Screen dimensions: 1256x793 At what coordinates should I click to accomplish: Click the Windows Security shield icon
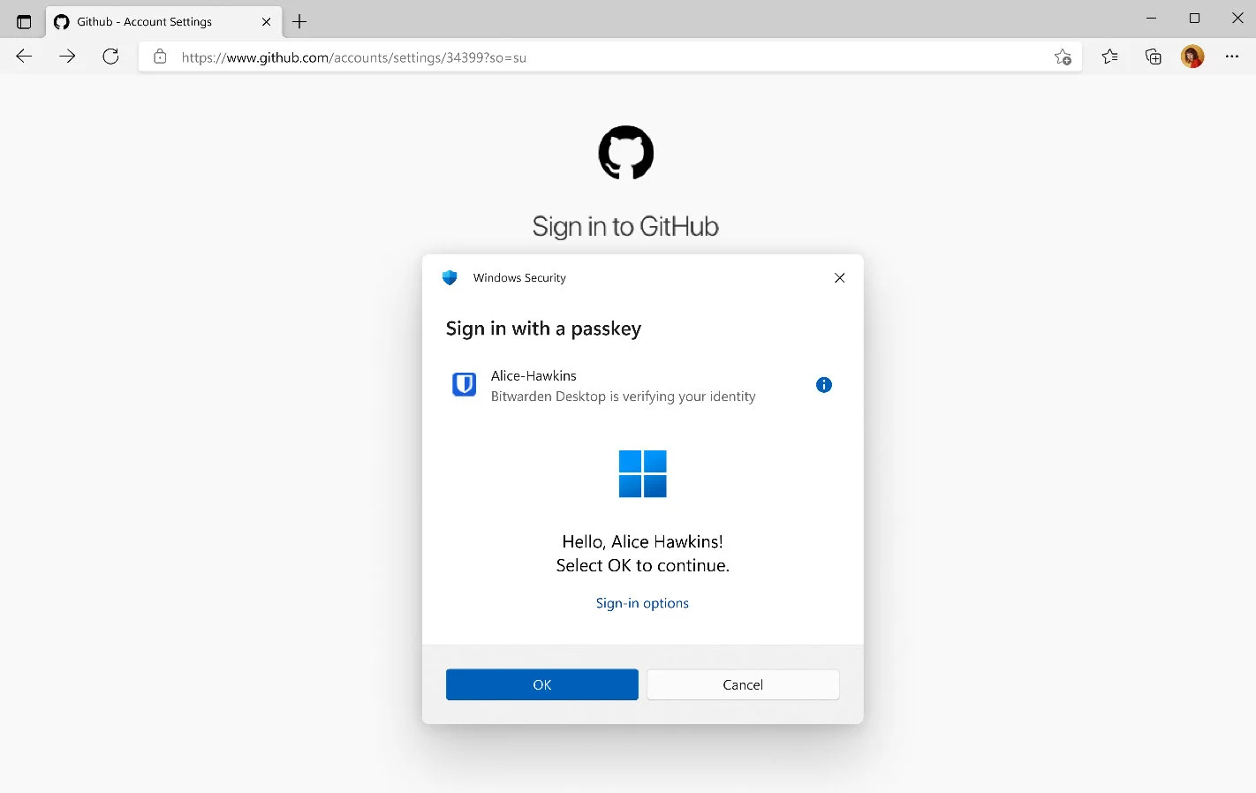click(x=450, y=277)
